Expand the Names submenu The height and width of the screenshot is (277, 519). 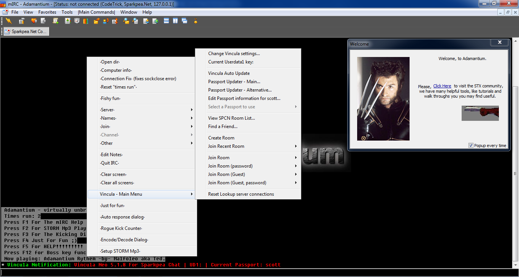coord(142,118)
